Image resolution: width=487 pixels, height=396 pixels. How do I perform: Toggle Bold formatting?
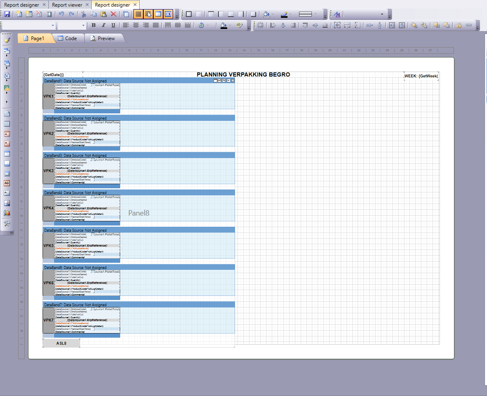click(x=93, y=25)
